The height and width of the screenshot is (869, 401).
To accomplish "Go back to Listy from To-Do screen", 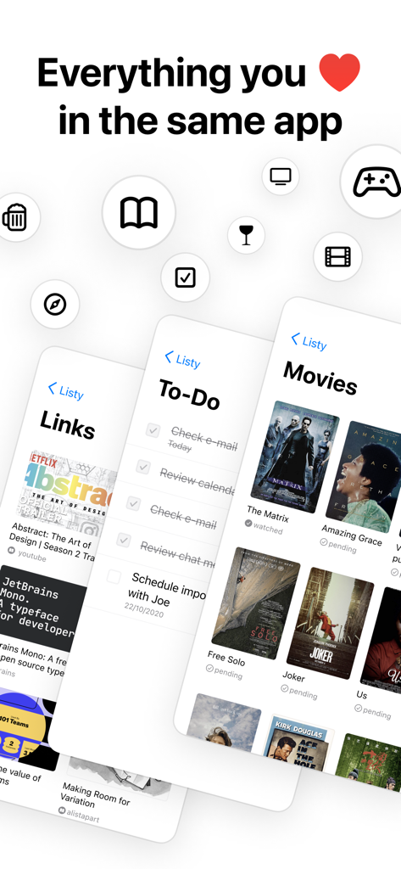I will (182, 360).
